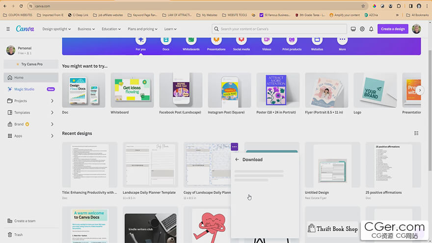Viewport: 432px width, 243px height.
Task: Expand the Projects sidebar chevron
Action: point(52,101)
